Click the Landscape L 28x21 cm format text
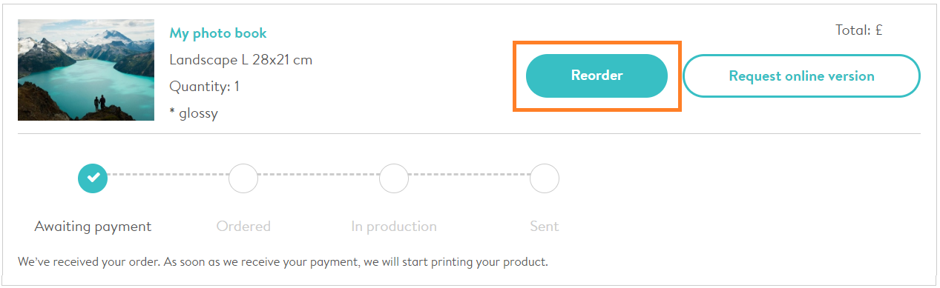This screenshot has width=940, height=288. (241, 60)
